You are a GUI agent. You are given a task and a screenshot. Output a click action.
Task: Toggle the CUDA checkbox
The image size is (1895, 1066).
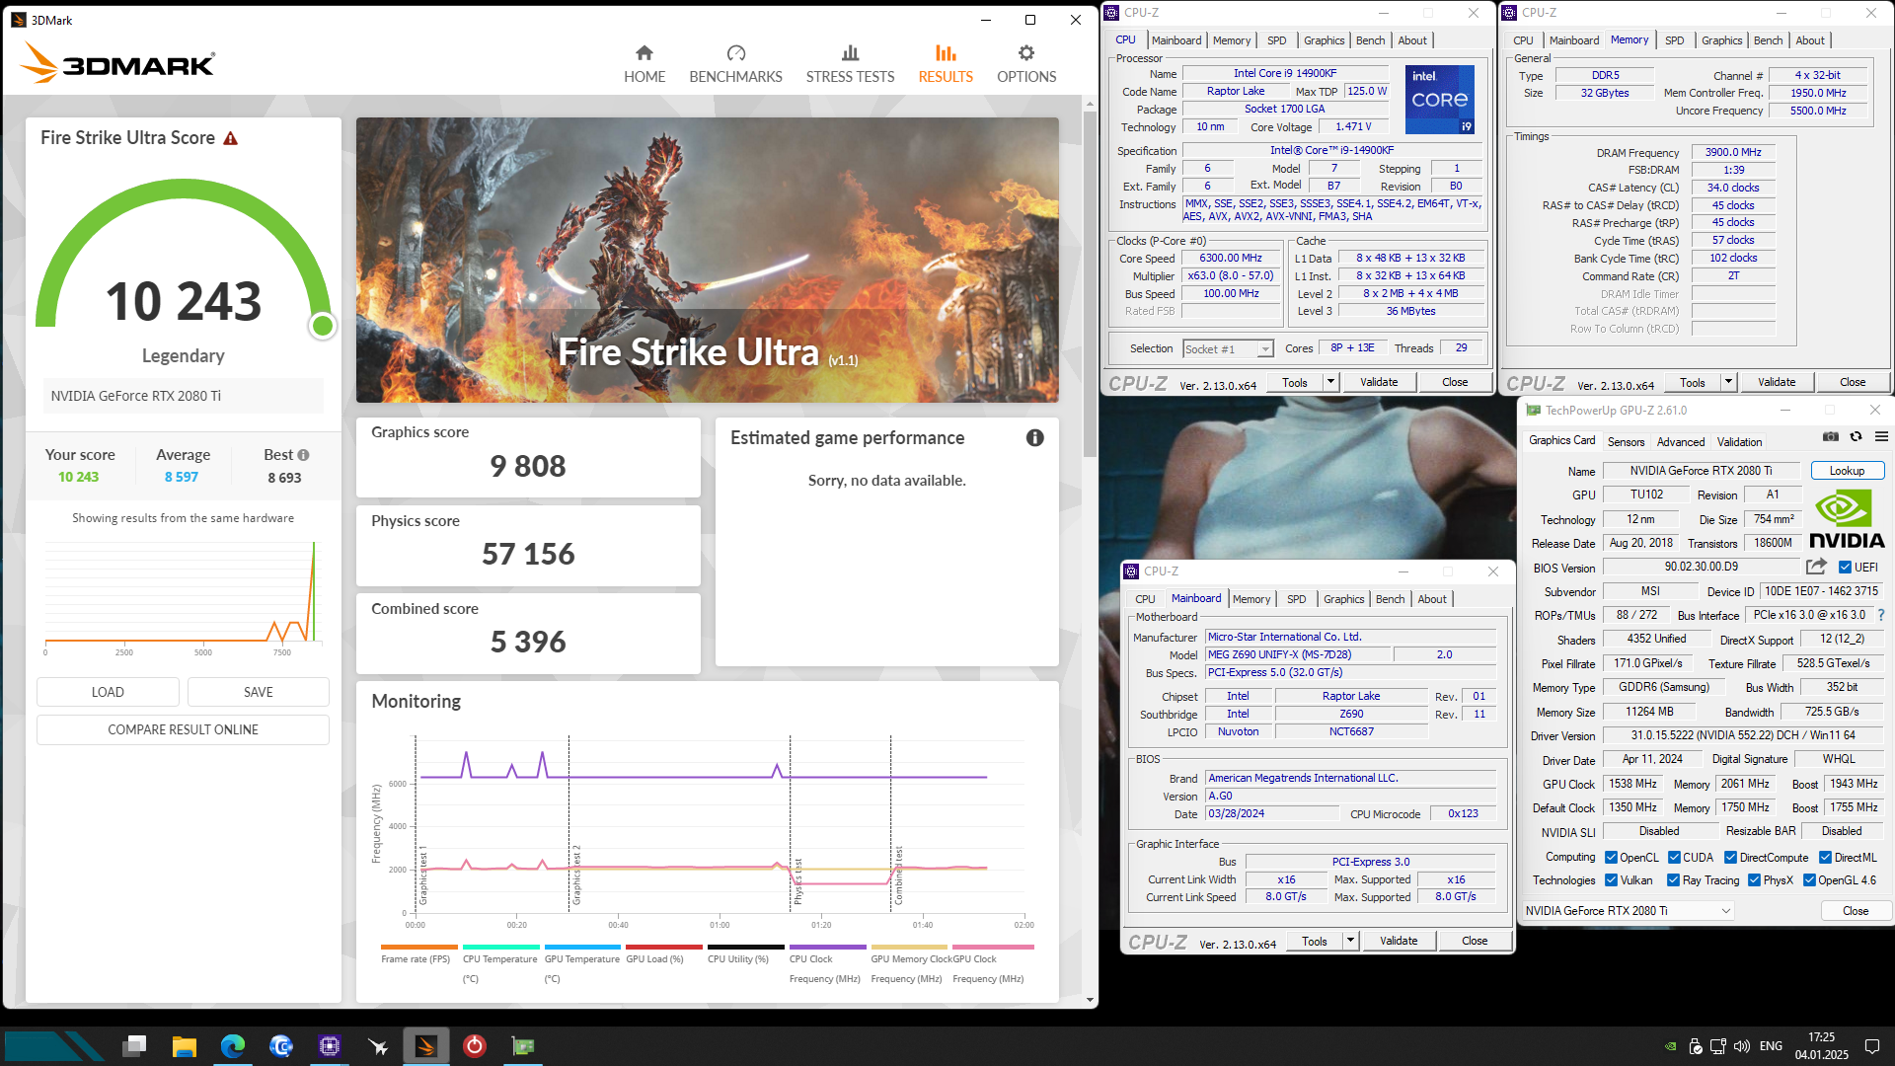pyautogui.click(x=1674, y=858)
